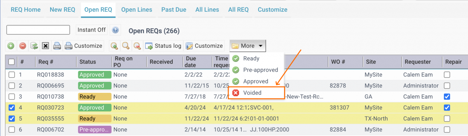
Task: Choose Voided from the More menu
Action: tap(256, 93)
